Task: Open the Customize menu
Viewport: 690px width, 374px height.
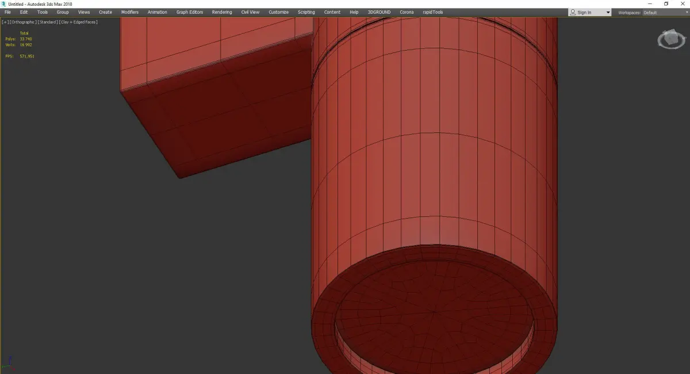Action: (278, 12)
